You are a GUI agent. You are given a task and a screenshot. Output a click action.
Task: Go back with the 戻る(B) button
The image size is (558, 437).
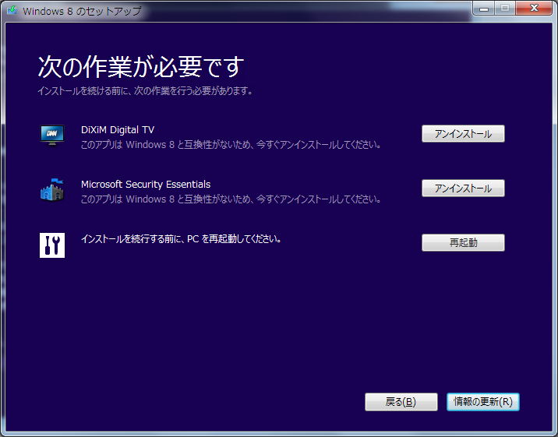point(401,402)
